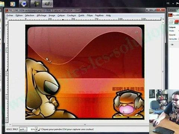
Task: Click the folder icon in the taskbar
Action: (x=2, y=4)
